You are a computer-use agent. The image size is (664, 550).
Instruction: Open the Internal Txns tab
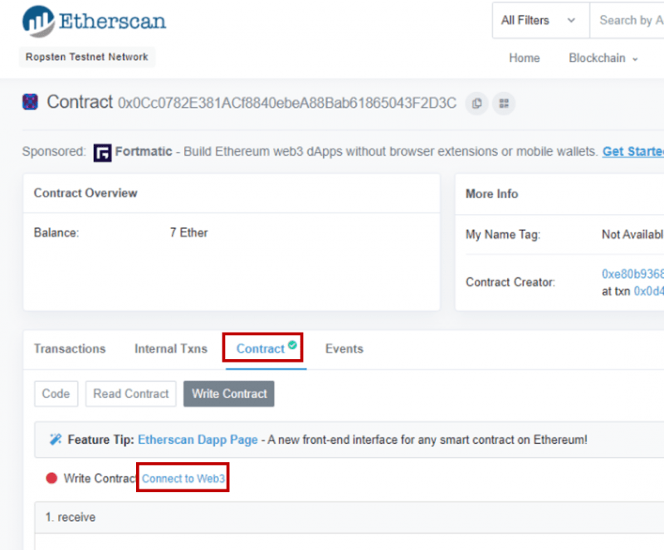(170, 348)
